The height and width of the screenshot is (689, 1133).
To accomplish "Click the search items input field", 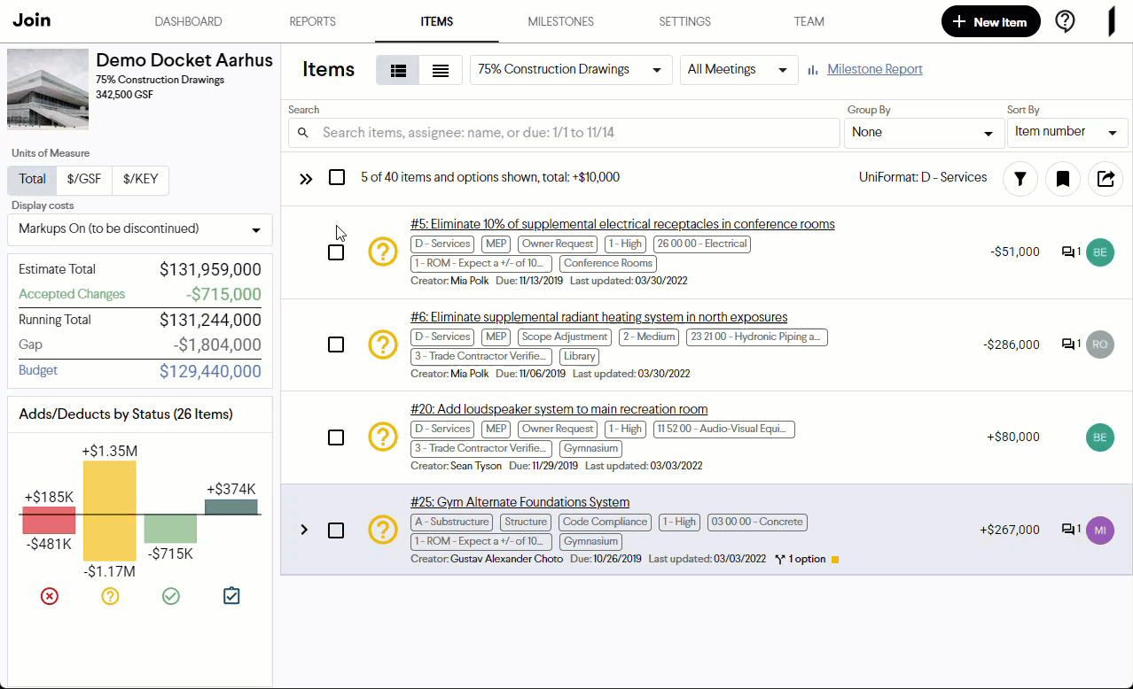I will click(x=564, y=133).
